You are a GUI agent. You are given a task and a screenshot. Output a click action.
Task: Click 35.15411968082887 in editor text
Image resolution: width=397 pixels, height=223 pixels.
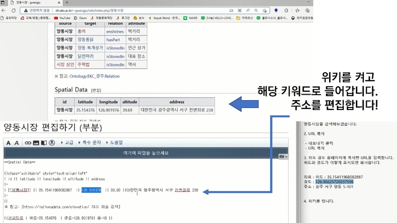click(55, 190)
